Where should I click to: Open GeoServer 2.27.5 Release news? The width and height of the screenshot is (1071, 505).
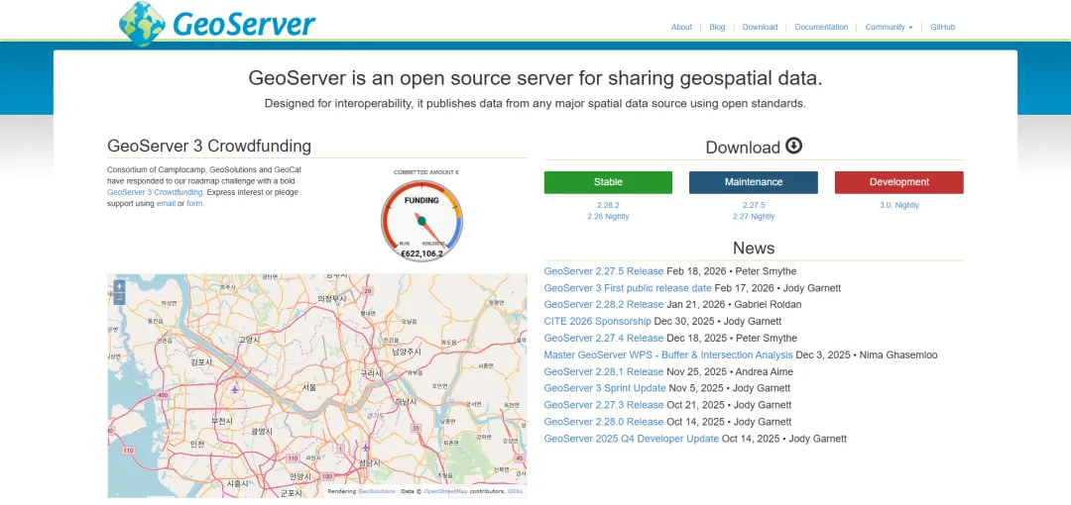[x=604, y=271]
